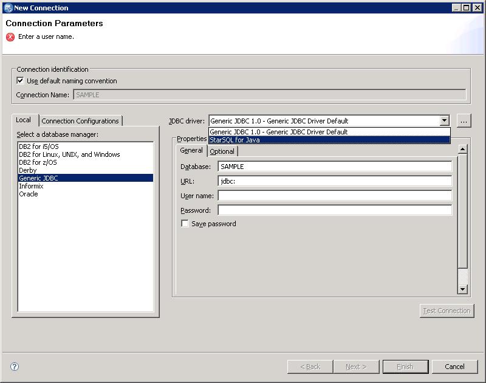This screenshot has width=486, height=383.
Task: Uncheck Use default naming convention
Action: click(x=20, y=81)
